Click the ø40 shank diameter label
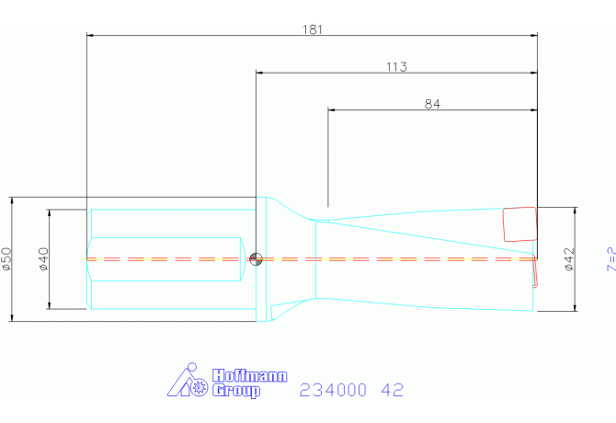This screenshot has height=423, width=616. click(x=44, y=259)
